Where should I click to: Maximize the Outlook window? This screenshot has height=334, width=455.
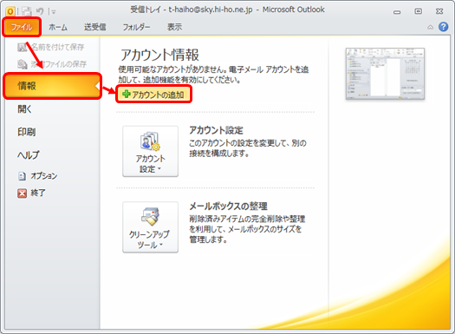418,11
